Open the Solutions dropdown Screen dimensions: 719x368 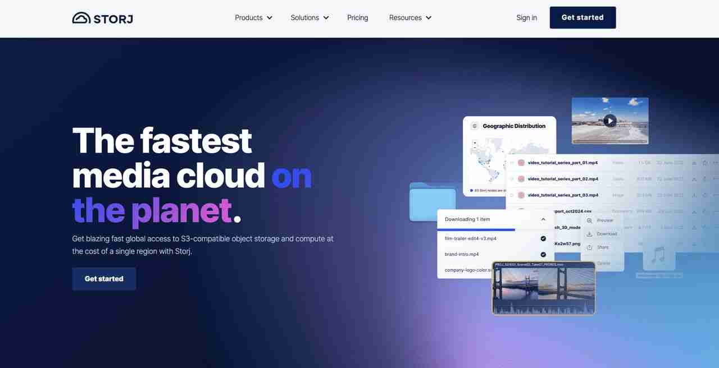coord(310,17)
